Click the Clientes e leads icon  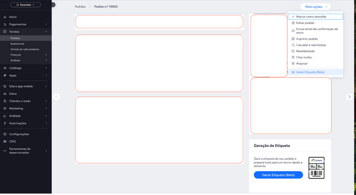[5, 101]
